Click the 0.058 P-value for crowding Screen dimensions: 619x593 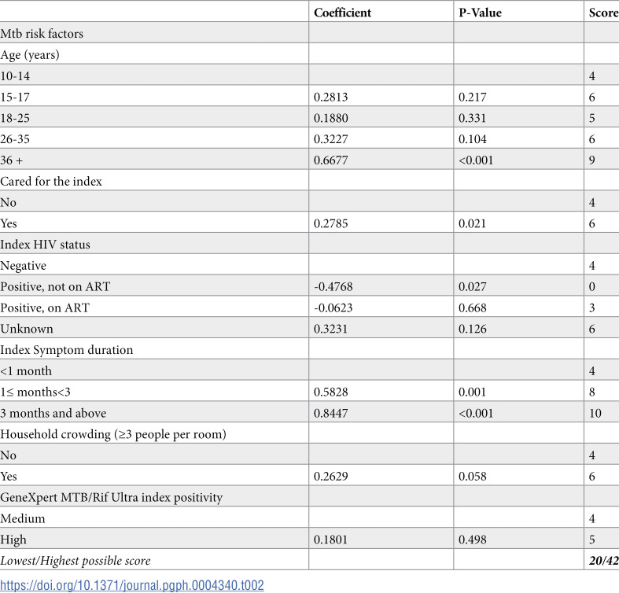tap(473, 476)
